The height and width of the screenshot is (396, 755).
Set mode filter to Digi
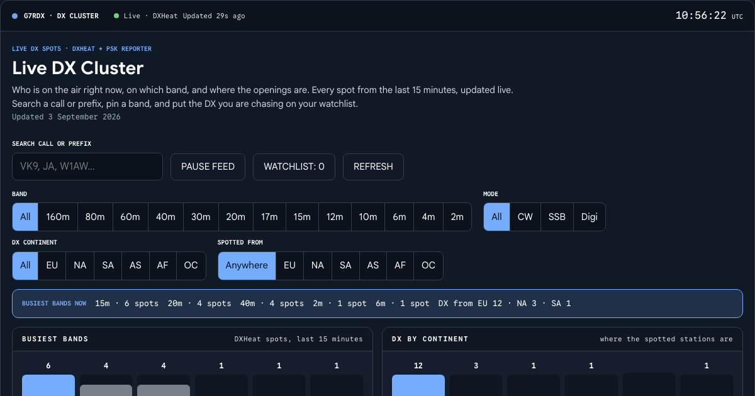pos(590,217)
